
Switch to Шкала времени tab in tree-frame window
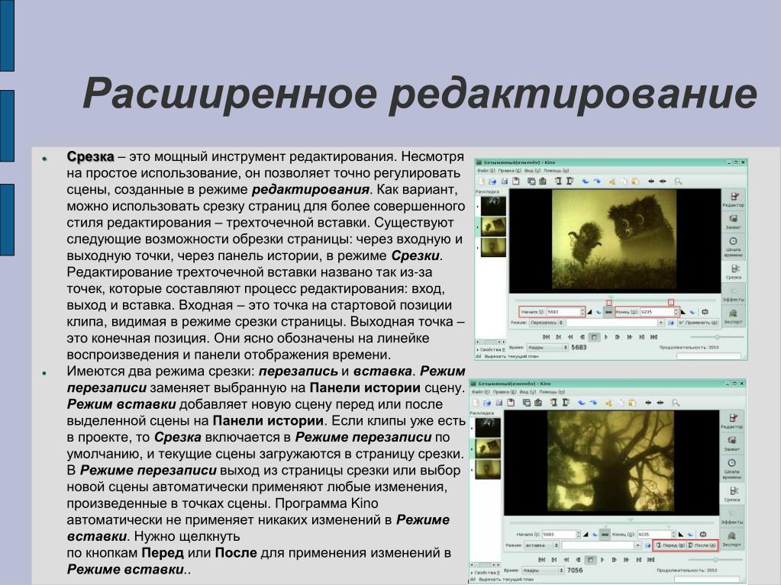pos(731,468)
